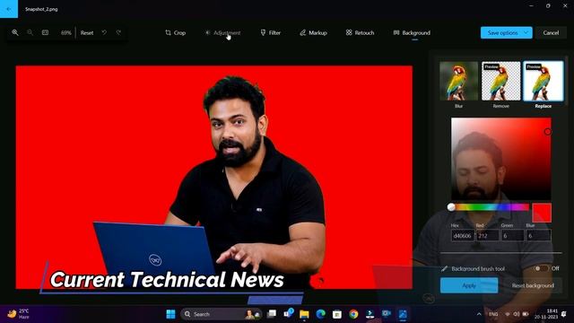Viewport: 574px width, 323px height.
Task: Open Microsoft Edge from the taskbar
Action: click(x=321, y=314)
